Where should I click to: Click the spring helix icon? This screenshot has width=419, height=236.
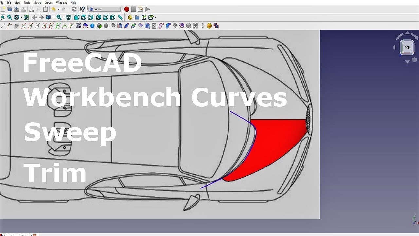(202, 26)
